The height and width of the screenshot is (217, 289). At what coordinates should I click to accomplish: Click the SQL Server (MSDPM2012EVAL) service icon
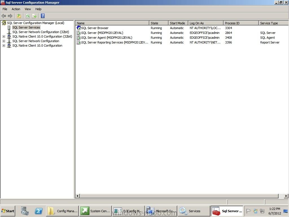[x=79, y=33]
